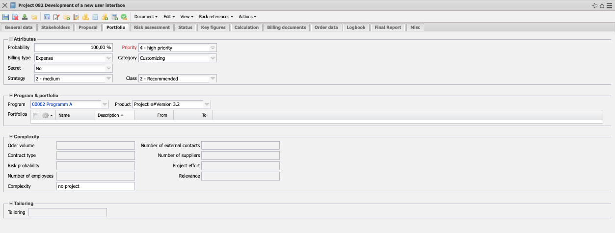The image size is (615, 233).
Task: Open the Portfolios table gear settings dropdown
Action: click(47, 115)
